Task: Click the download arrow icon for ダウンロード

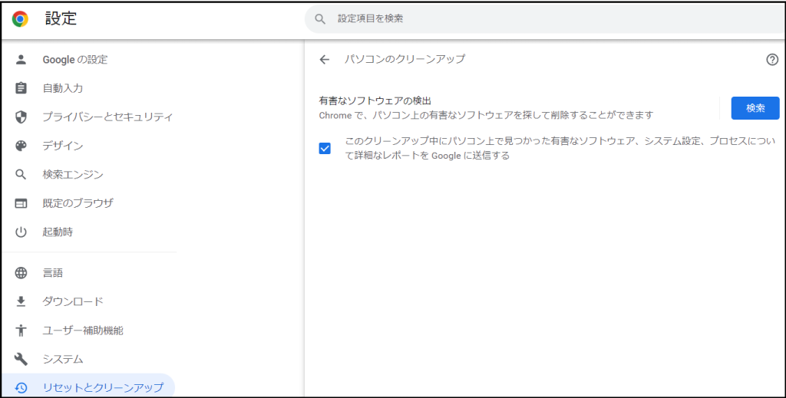Action: (21, 301)
